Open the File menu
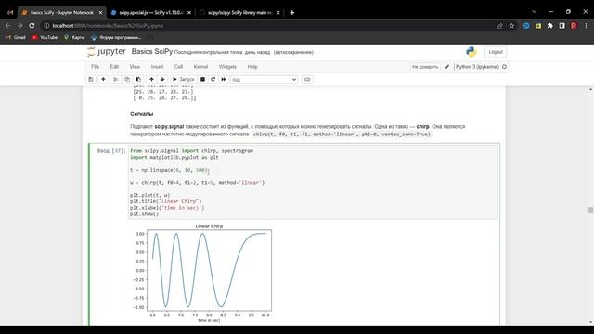 coord(95,67)
